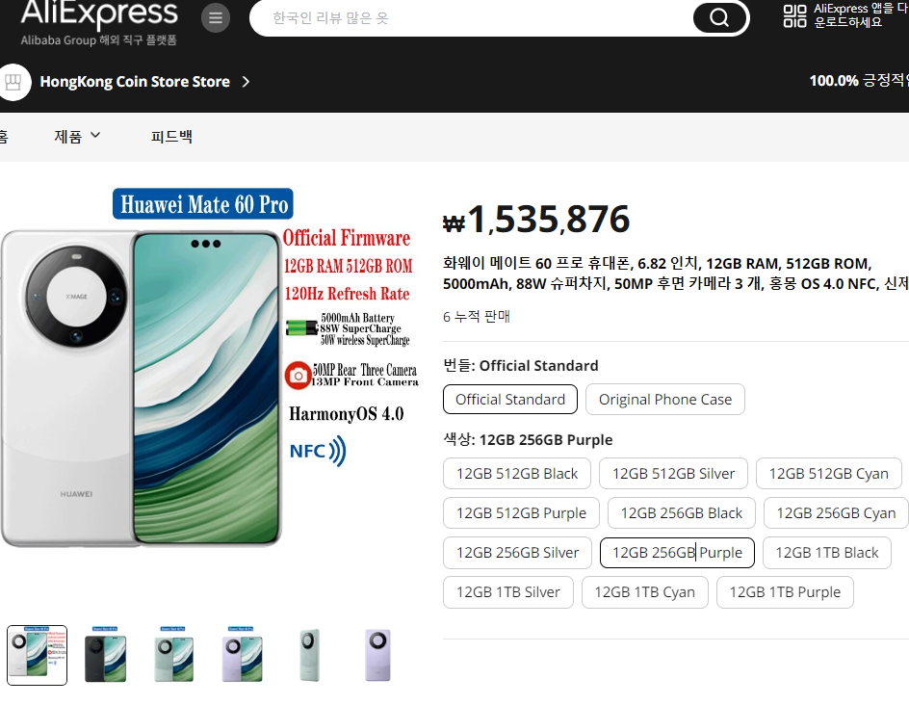The image size is (909, 705).
Task: Choose 12GB 512GB Silver variant
Action: click(x=674, y=474)
